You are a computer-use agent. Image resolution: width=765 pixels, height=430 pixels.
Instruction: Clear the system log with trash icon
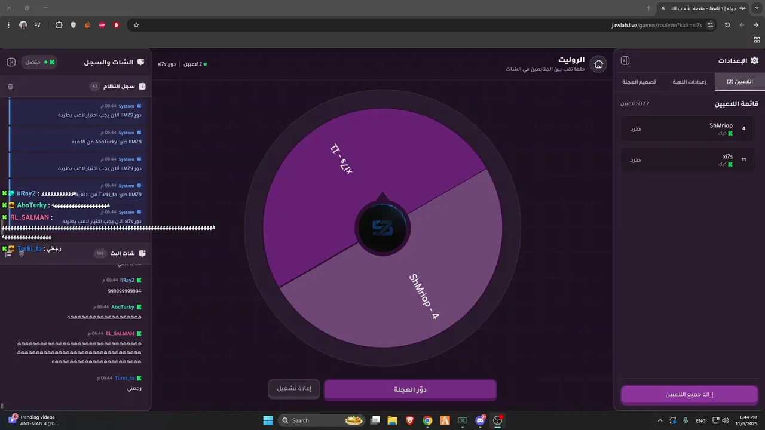tap(10, 87)
